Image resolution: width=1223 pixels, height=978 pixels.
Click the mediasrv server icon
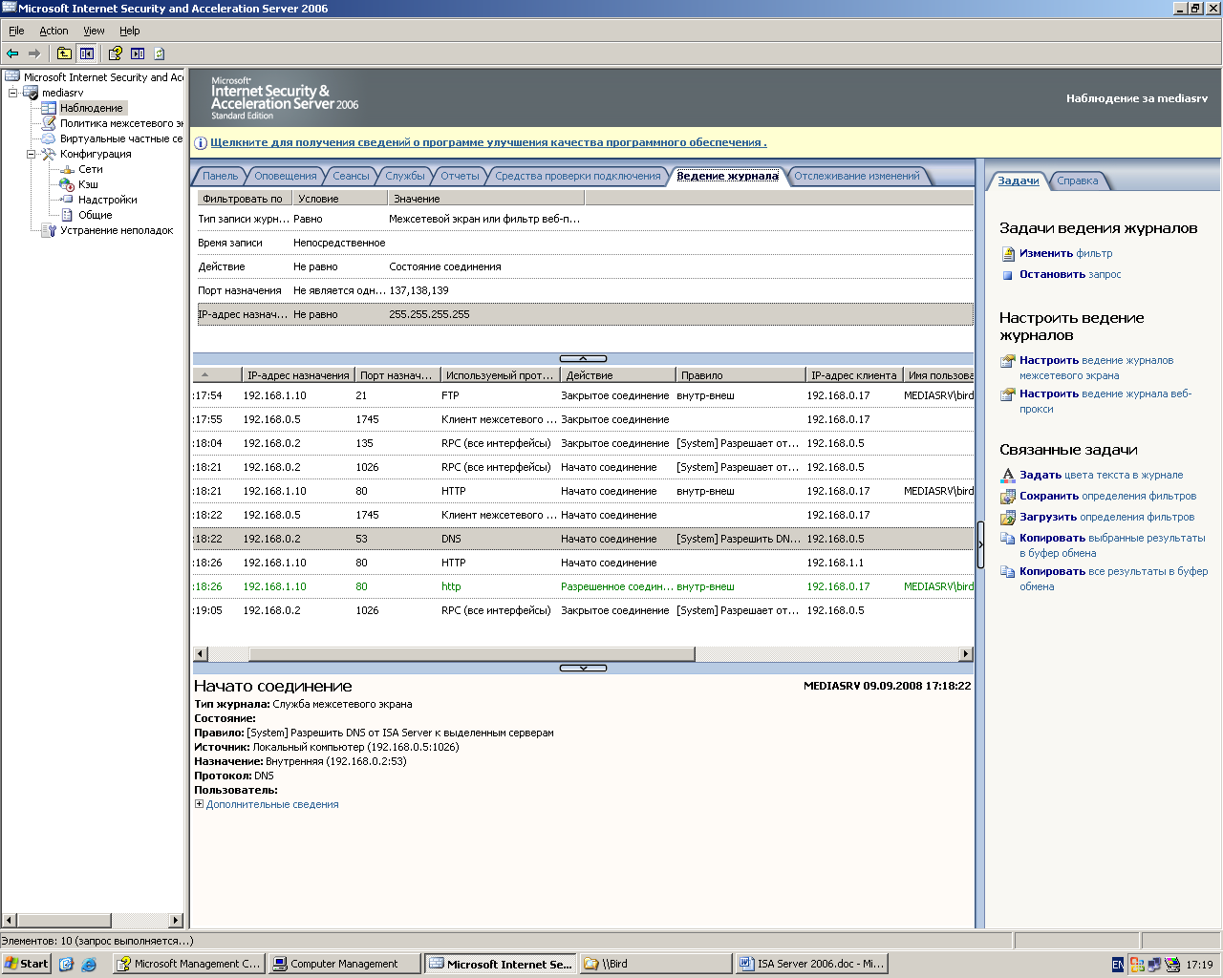click(x=31, y=93)
